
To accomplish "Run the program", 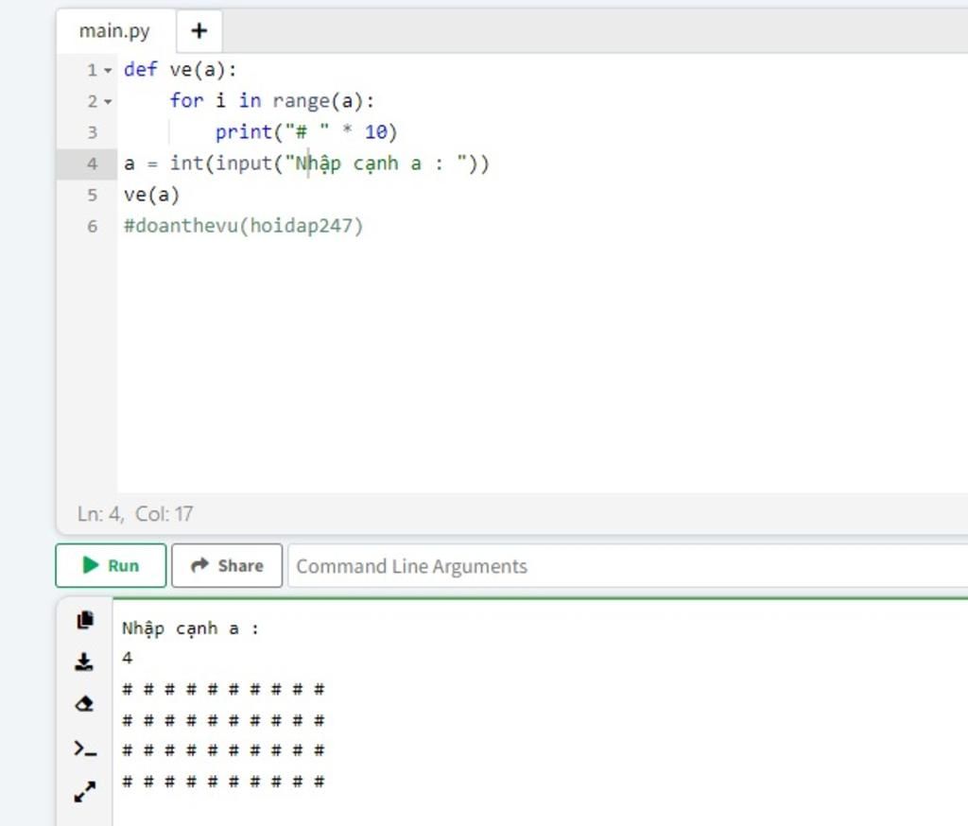I will [x=111, y=565].
